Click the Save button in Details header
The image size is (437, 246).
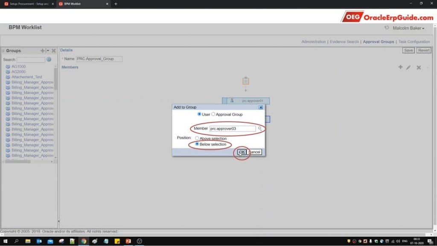[x=408, y=50]
